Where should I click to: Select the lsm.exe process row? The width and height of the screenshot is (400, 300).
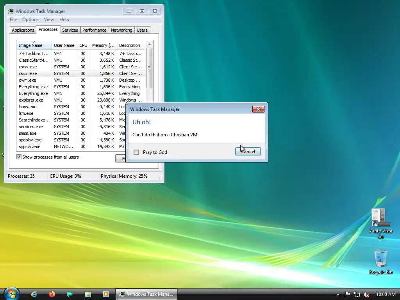coord(71,113)
